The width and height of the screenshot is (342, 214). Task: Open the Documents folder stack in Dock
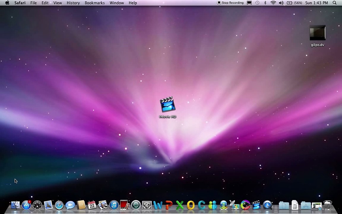(x=284, y=205)
